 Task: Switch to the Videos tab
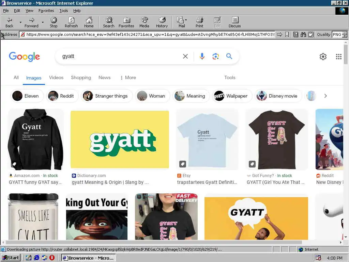[56, 77]
